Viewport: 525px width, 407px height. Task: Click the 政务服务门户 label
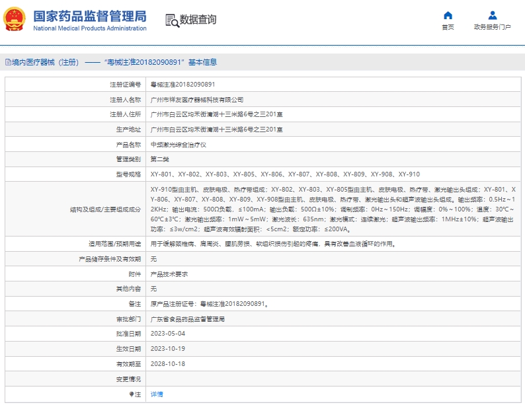click(492, 27)
